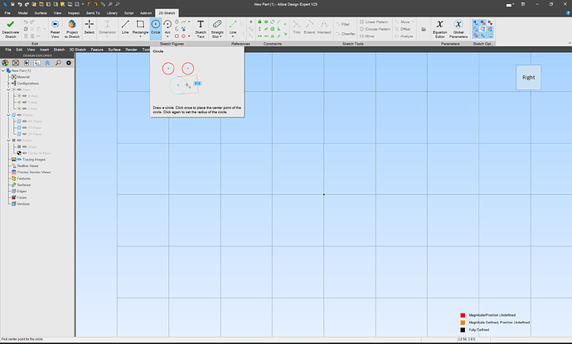Viewport: 572px width, 344px height.
Task: Choose the Line sketch tool
Action: tap(125, 27)
